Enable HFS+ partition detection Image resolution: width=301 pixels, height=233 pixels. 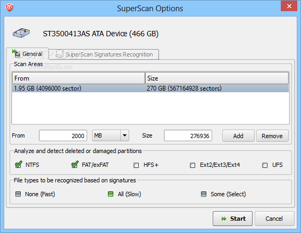[136, 165]
